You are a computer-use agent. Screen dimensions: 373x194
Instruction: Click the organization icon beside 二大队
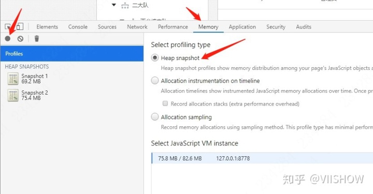[x=125, y=5]
